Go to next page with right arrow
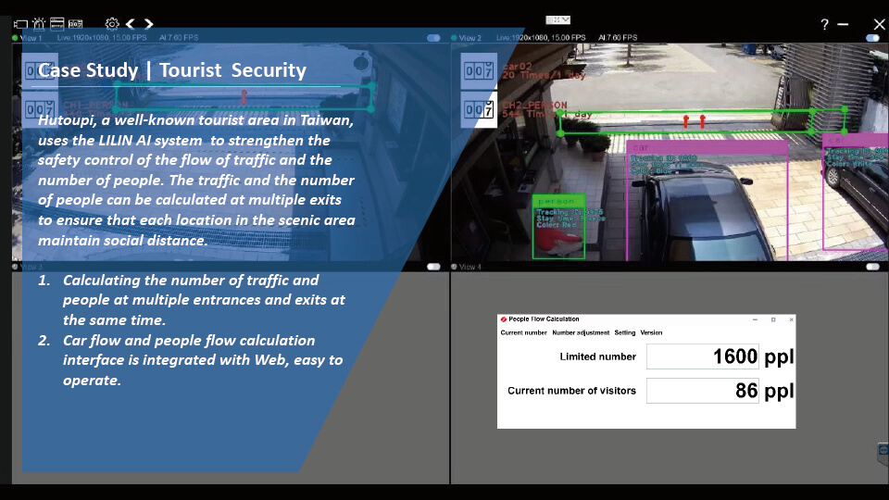This screenshot has width=889, height=500. (x=148, y=23)
